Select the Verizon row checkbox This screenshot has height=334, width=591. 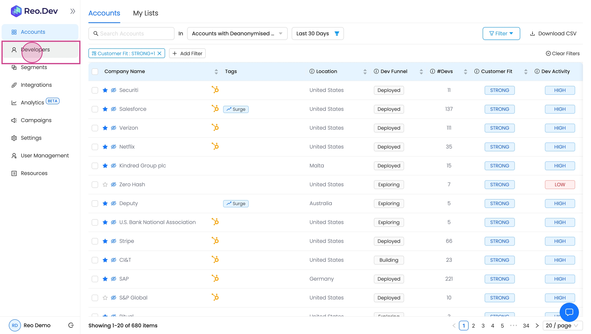coord(95,128)
